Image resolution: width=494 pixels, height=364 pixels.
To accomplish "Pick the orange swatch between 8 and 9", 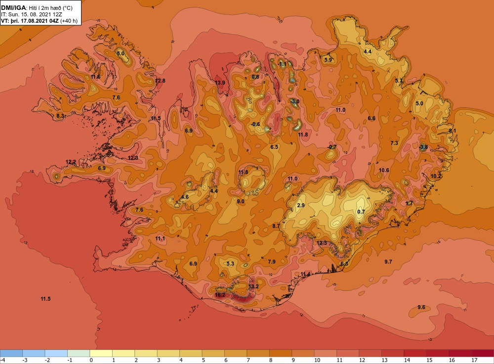I will (281, 353).
